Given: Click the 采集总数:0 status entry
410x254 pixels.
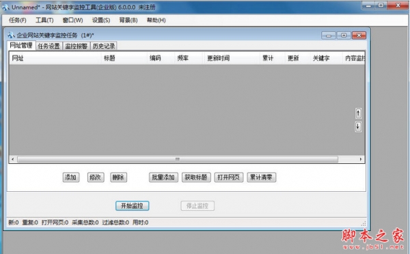Looking at the screenshot, I should pyautogui.click(x=85, y=223).
